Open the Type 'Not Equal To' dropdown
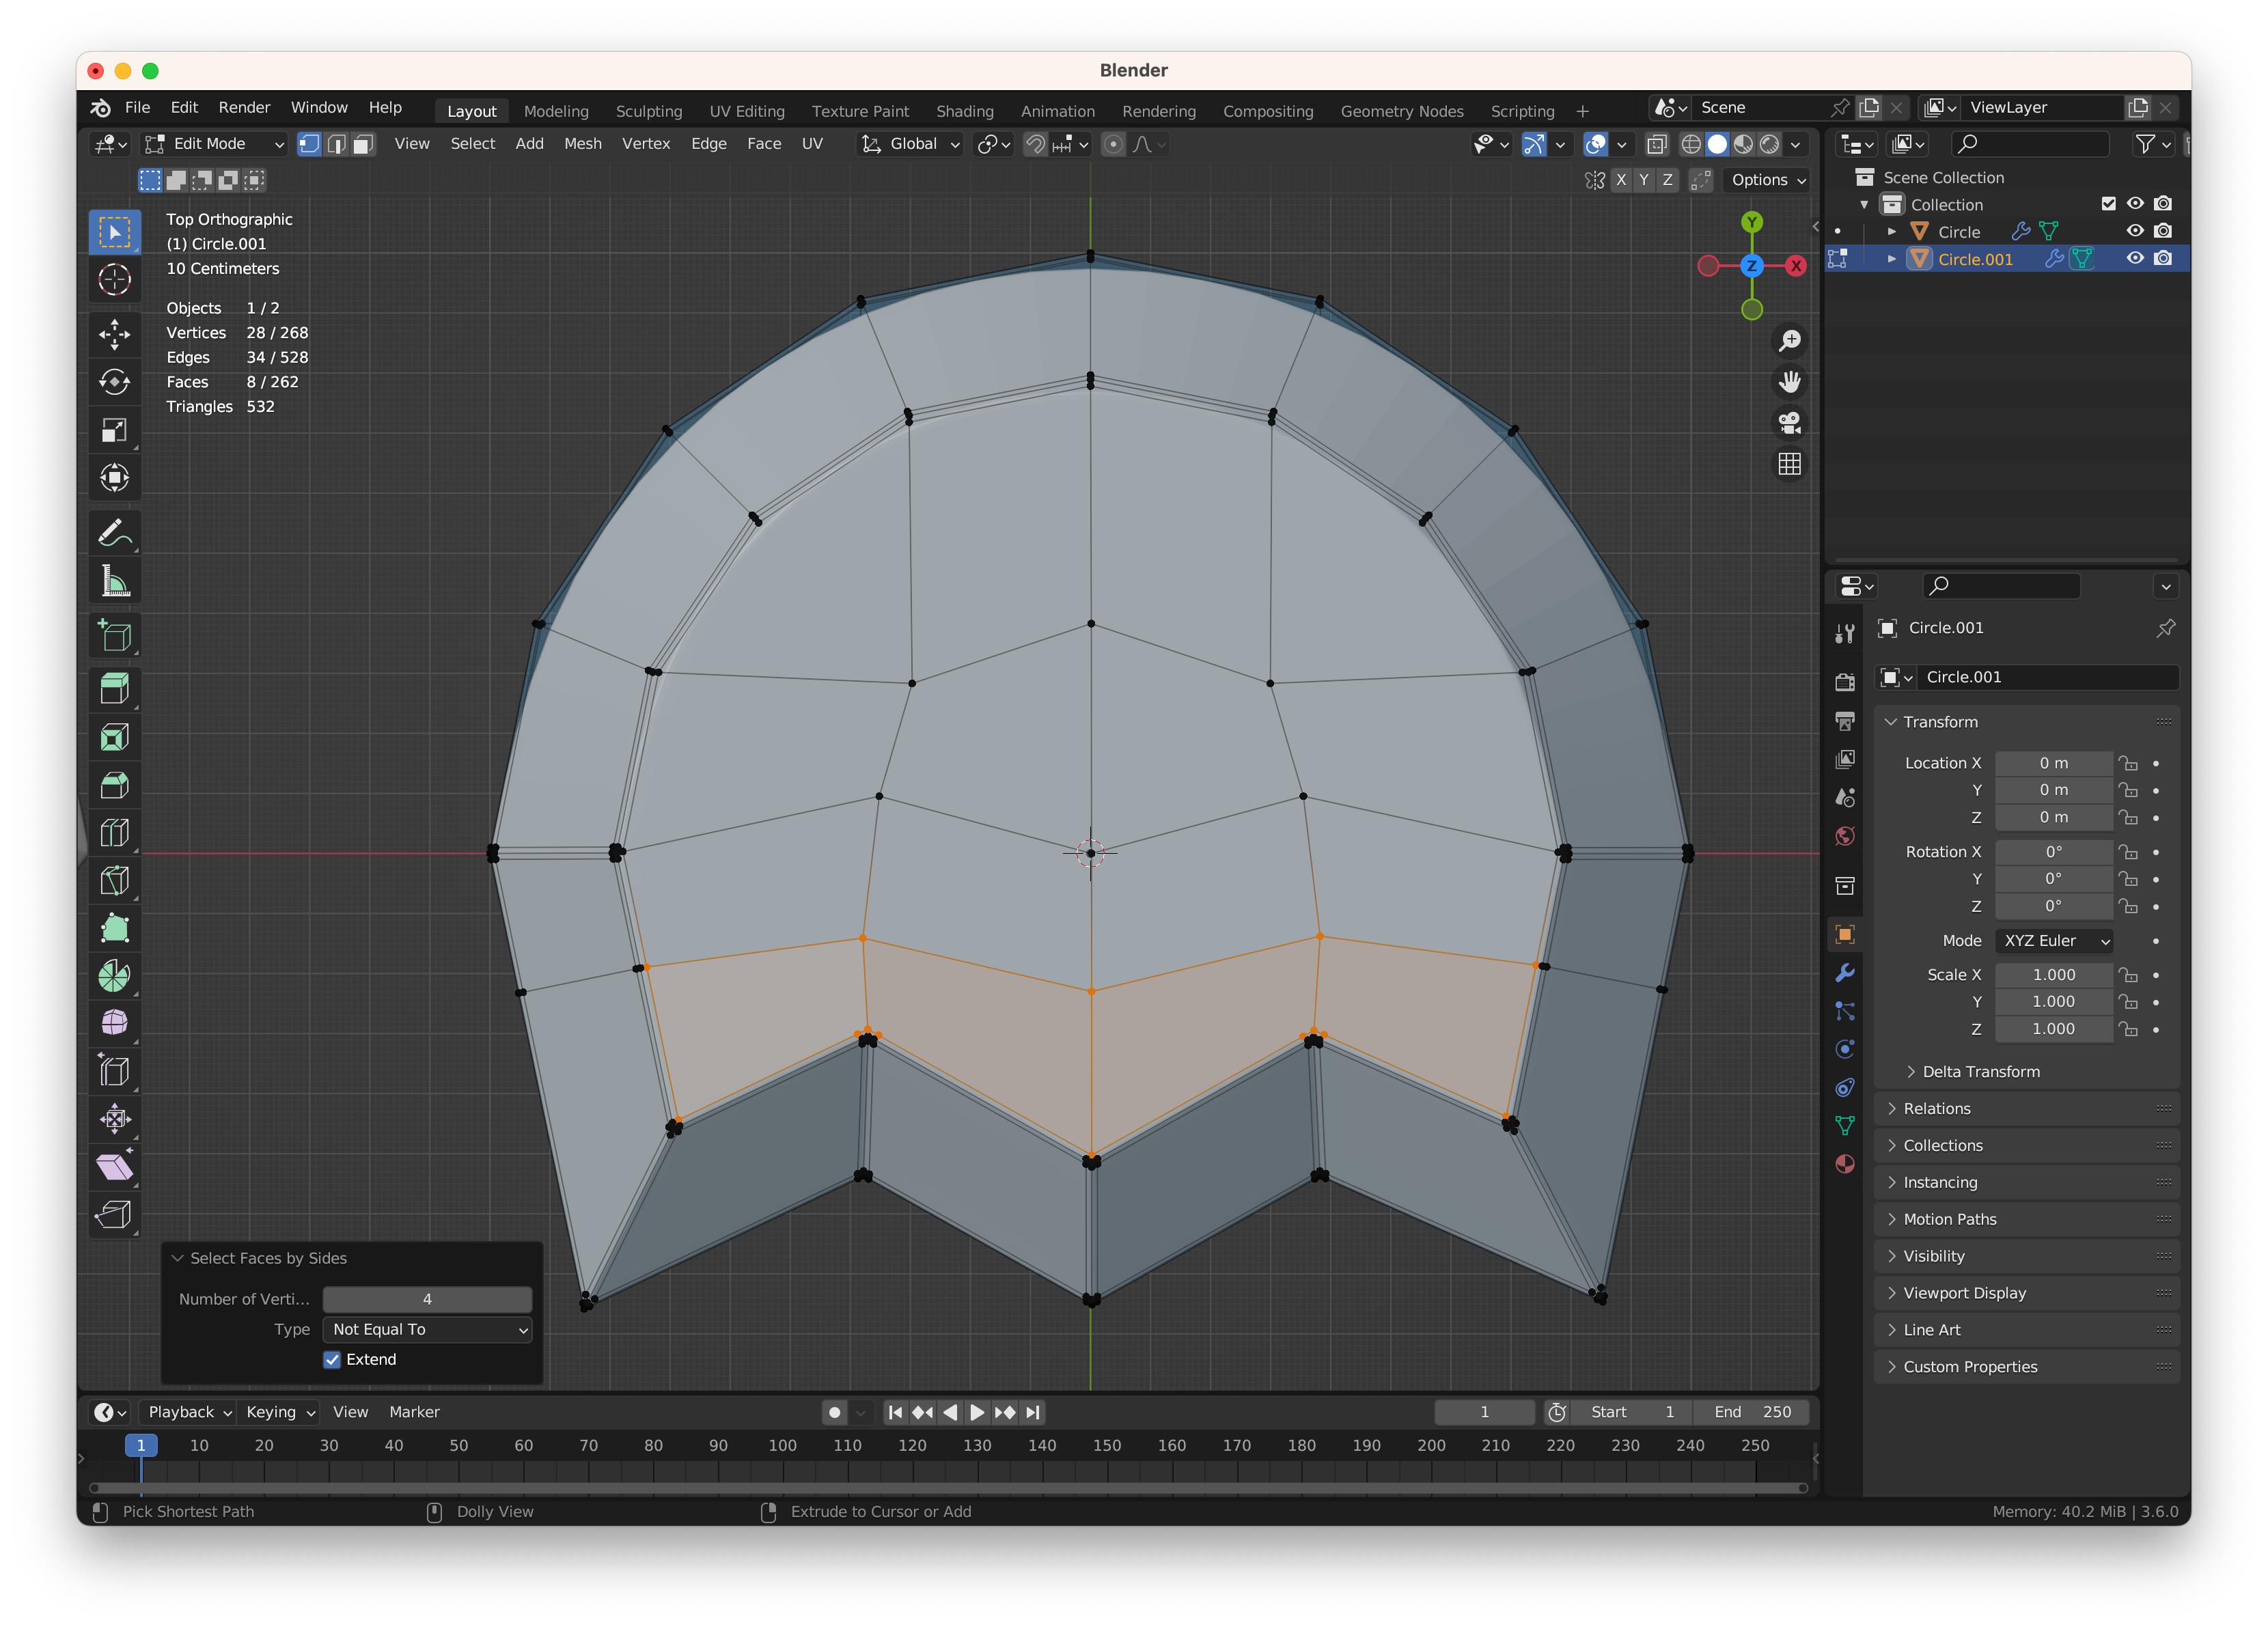This screenshot has width=2268, height=1627. pyautogui.click(x=427, y=1329)
